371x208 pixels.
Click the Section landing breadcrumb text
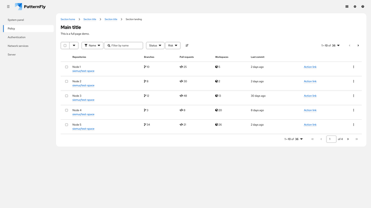coord(134,19)
